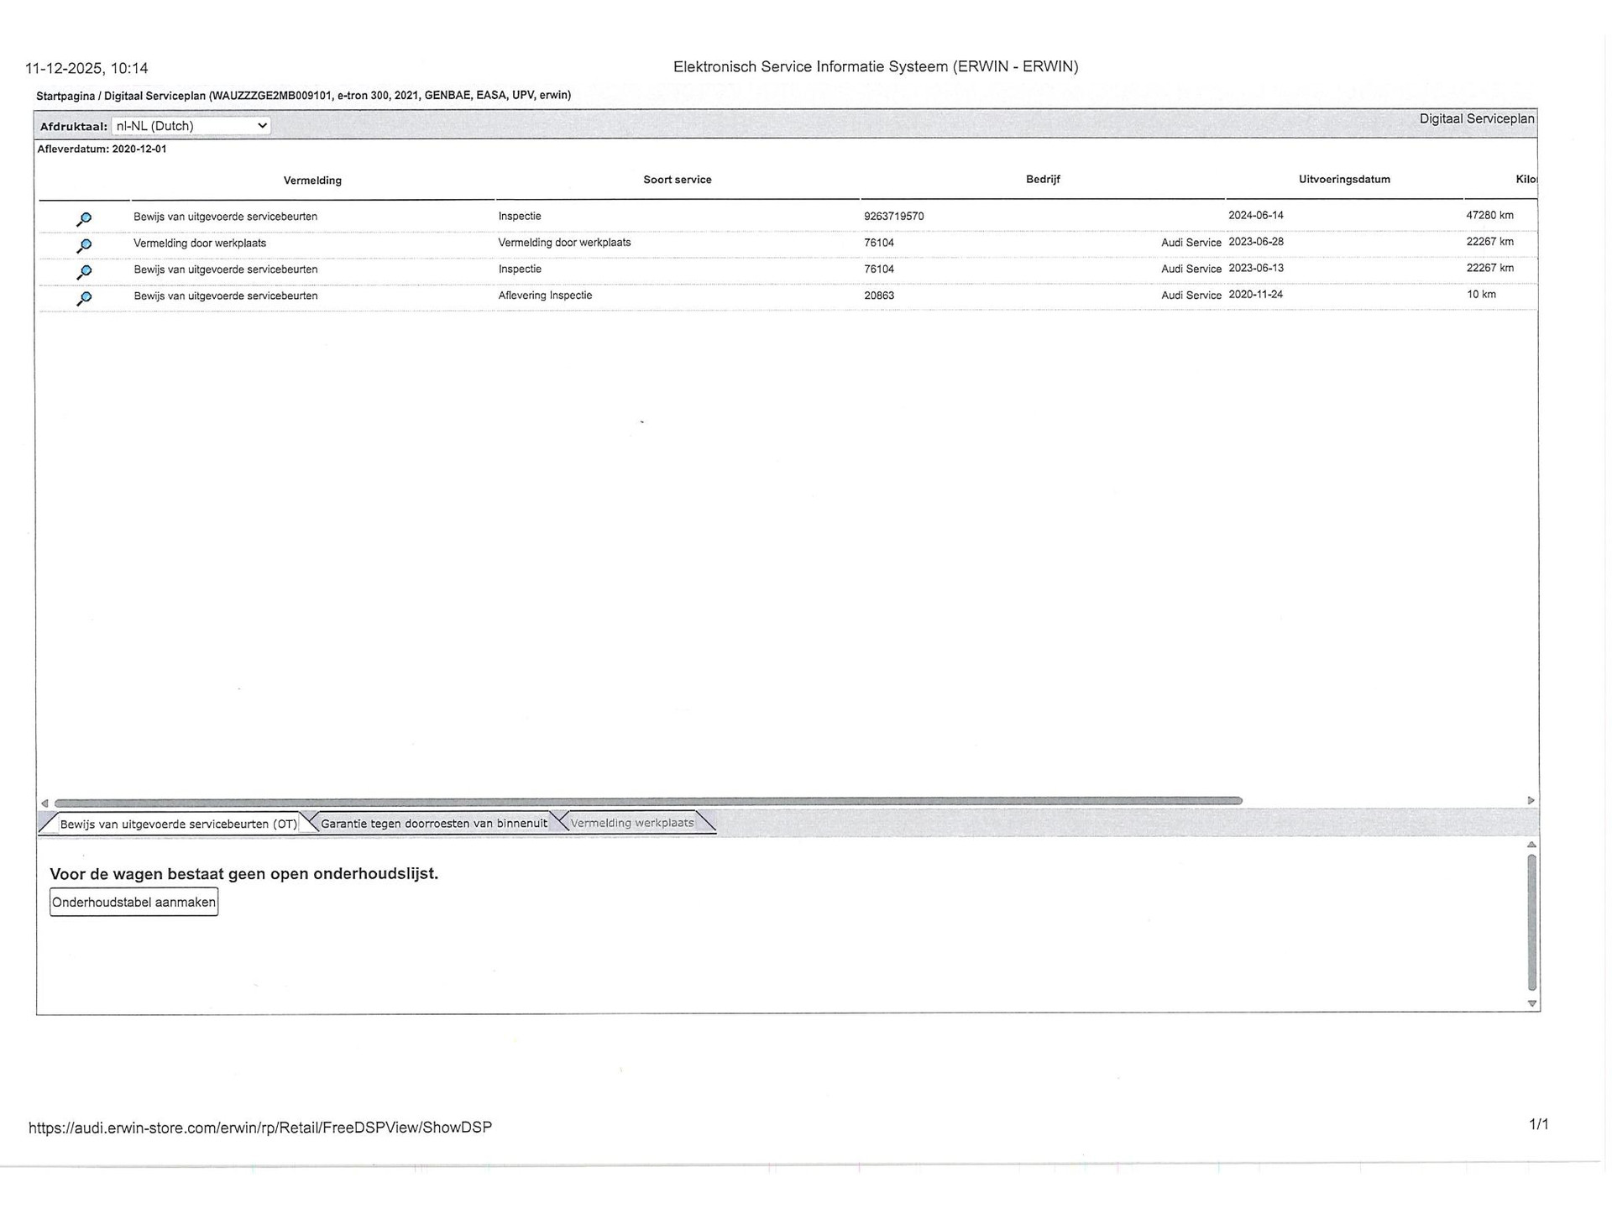Click Bedrijf column header

point(1043,179)
